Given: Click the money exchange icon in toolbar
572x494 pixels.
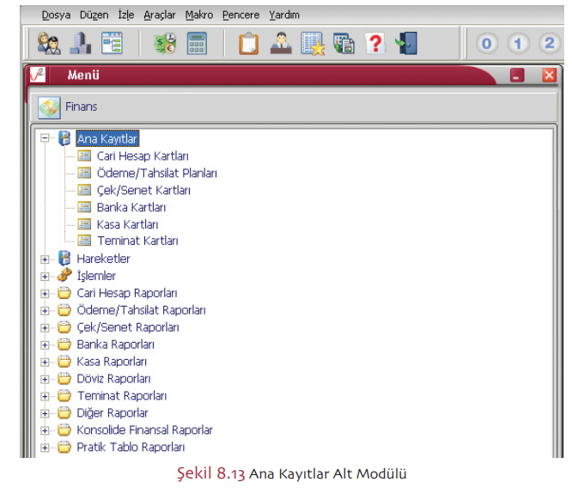Looking at the screenshot, I should pos(165,43).
